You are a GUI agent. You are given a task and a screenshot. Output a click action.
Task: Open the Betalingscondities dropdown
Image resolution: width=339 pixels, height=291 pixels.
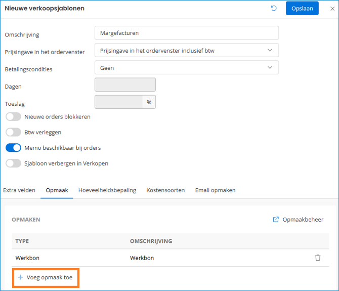(186, 68)
